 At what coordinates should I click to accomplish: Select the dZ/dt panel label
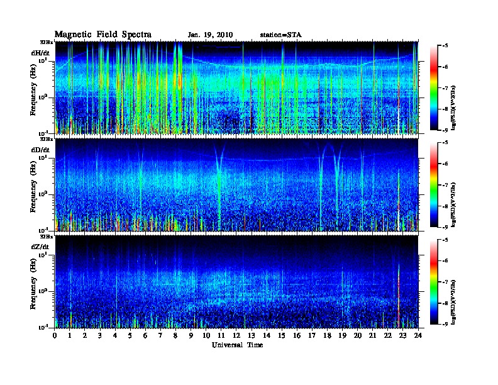(x=40, y=247)
